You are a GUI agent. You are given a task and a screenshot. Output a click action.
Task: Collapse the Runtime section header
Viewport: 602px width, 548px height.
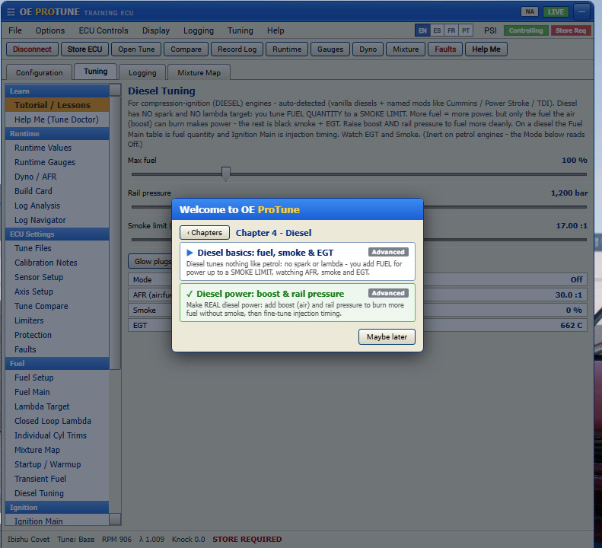click(x=57, y=134)
